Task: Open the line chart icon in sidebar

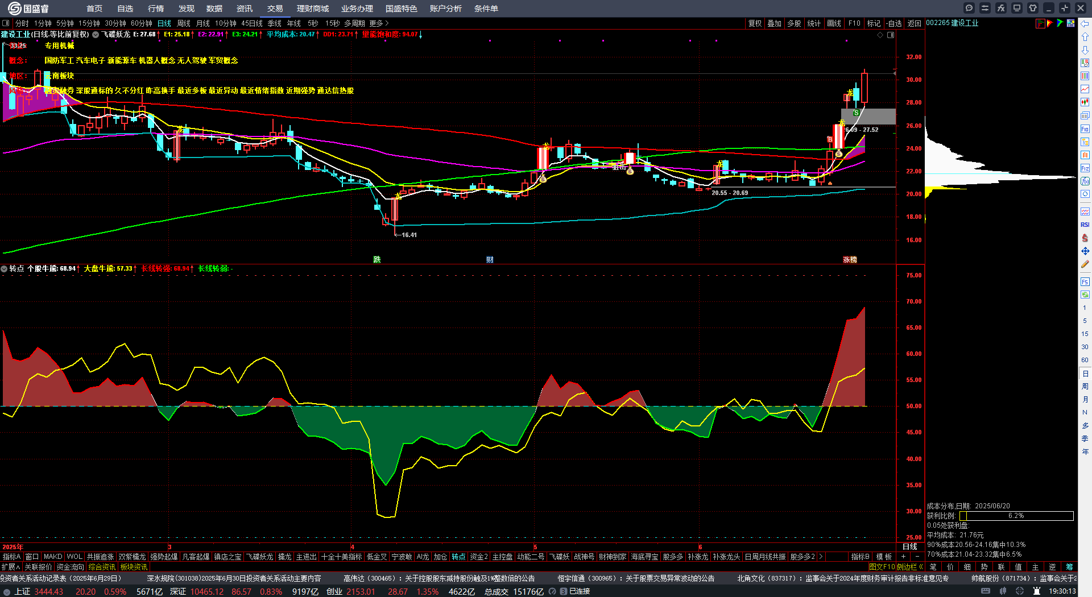Action: click(x=1085, y=89)
